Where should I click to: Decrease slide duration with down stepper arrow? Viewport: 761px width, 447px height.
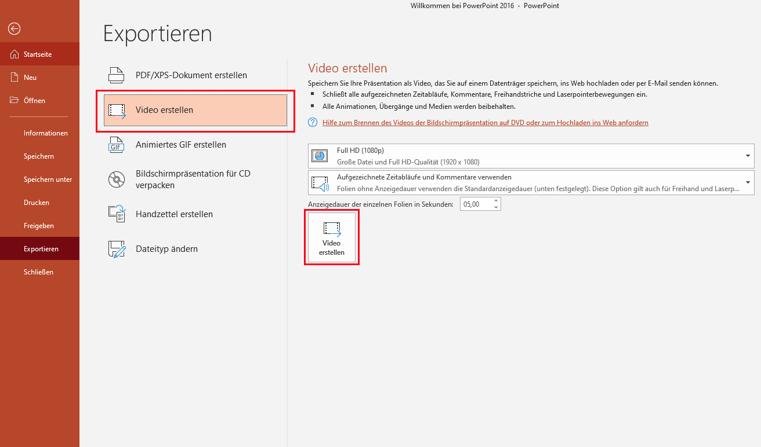[496, 207]
